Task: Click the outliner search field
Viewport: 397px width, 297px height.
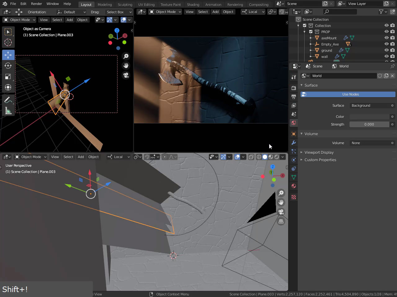Action: click(340, 12)
